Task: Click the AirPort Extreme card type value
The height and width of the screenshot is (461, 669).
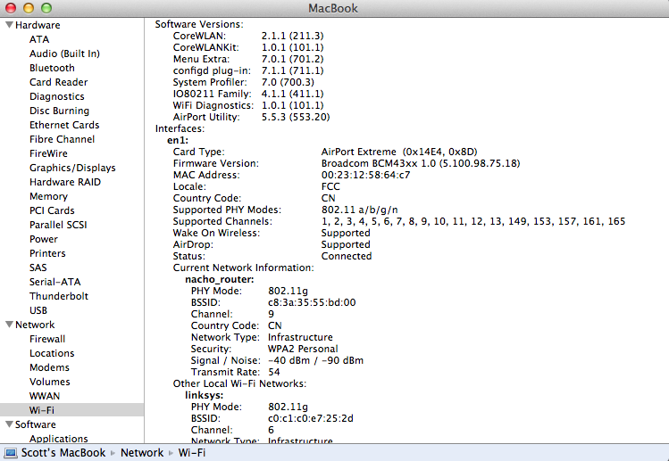Action: [399, 152]
